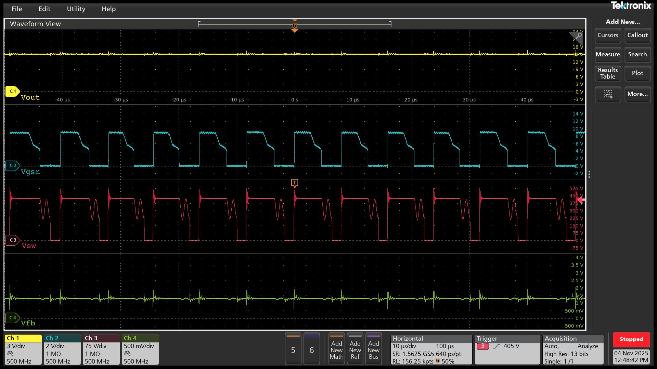Open the File menu
657x369 pixels.
coord(16,9)
